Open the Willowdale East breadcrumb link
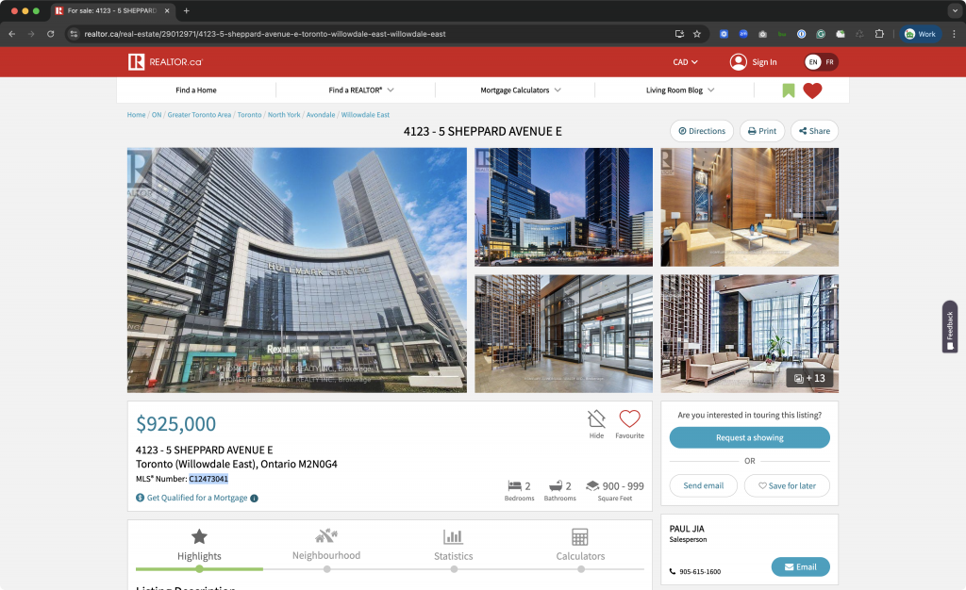 (365, 115)
